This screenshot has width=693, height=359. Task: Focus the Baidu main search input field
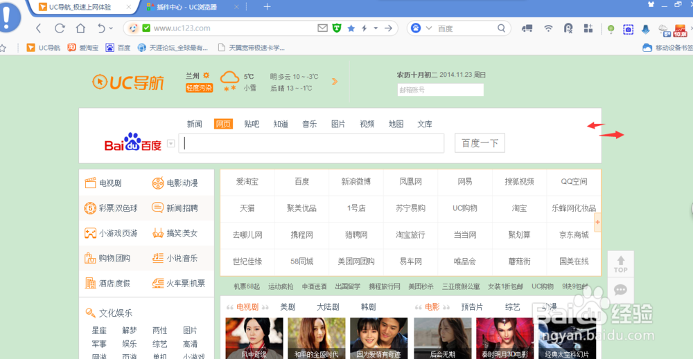tap(311, 143)
